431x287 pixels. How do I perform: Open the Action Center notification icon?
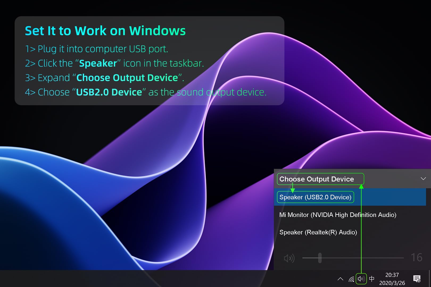point(417,279)
